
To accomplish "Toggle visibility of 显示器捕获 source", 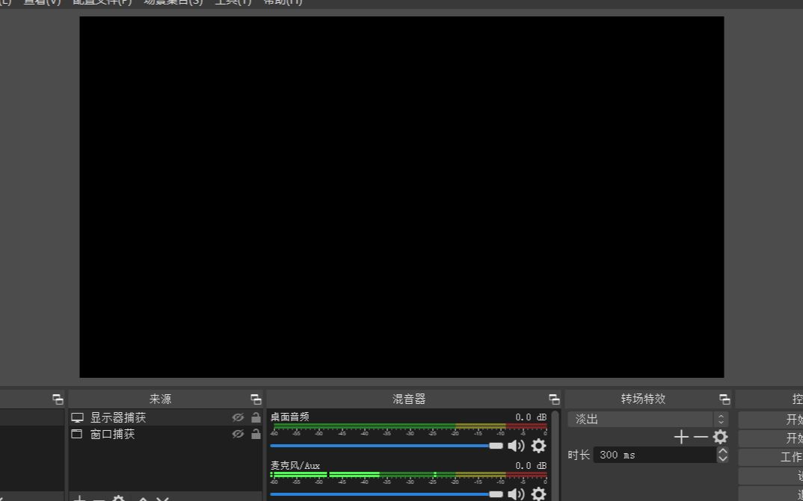I will (x=238, y=417).
